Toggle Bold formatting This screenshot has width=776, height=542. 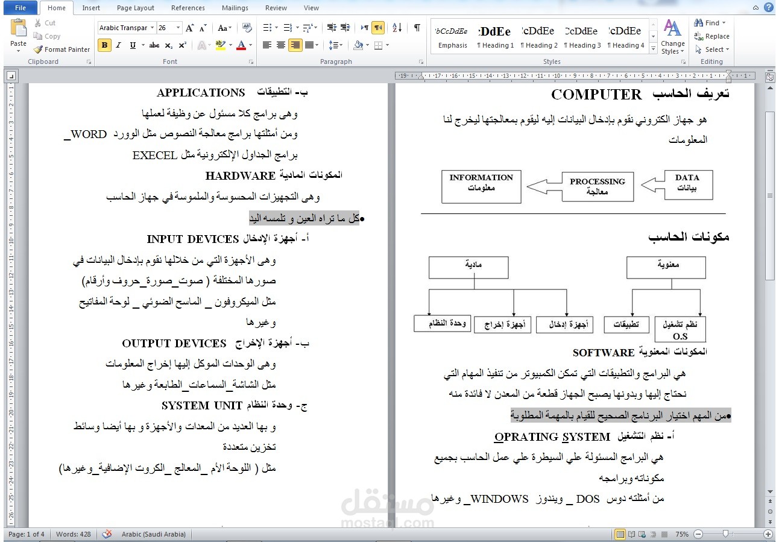(104, 45)
